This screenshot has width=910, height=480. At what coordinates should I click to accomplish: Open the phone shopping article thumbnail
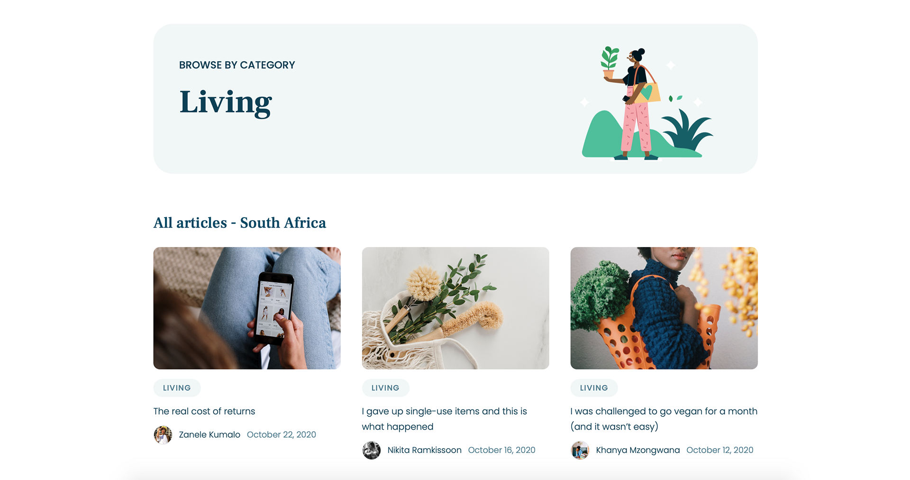pos(247,308)
